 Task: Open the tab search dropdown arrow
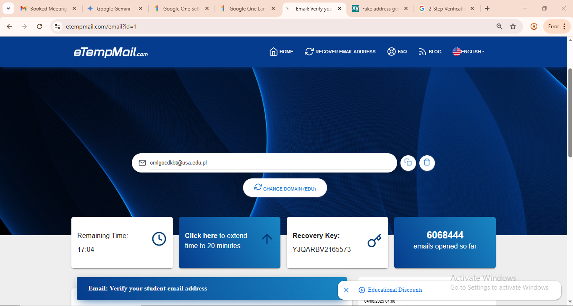[8, 8]
